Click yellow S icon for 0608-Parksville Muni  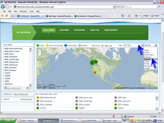click(x=38, y=97)
